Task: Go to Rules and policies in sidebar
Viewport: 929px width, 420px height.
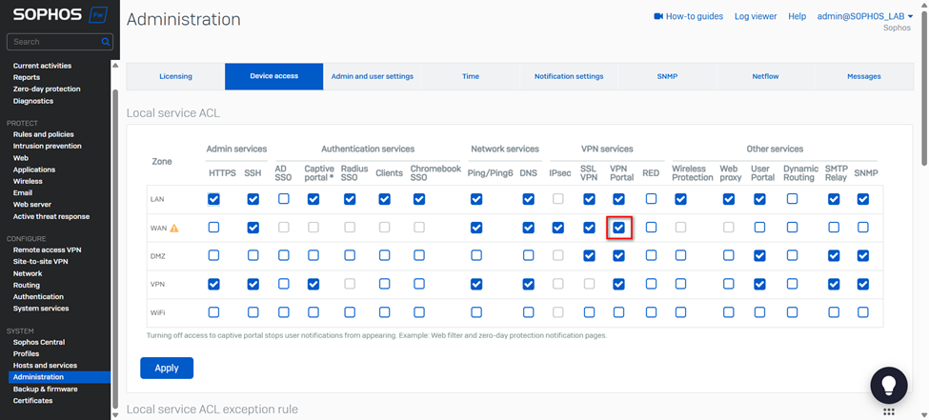Action: tap(43, 134)
